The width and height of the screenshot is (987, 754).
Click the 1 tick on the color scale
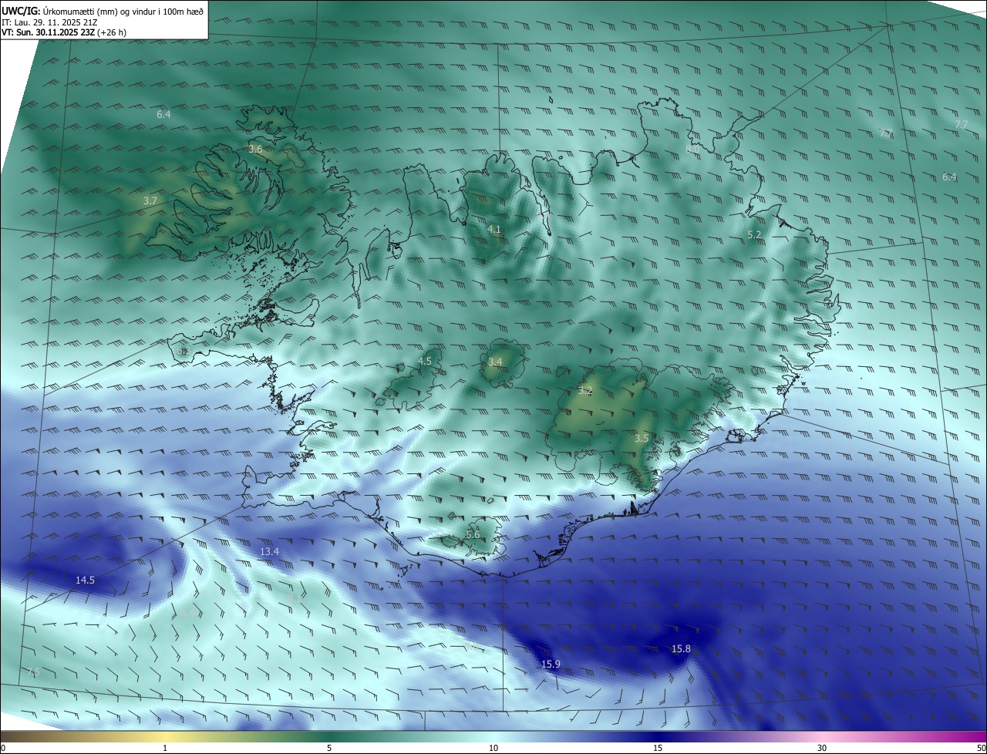tap(165, 748)
